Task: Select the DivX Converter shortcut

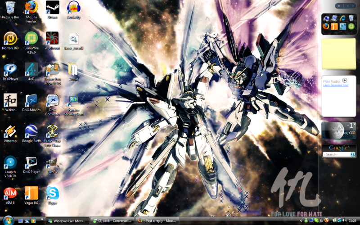Action: pyautogui.click(x=52, y=105)
